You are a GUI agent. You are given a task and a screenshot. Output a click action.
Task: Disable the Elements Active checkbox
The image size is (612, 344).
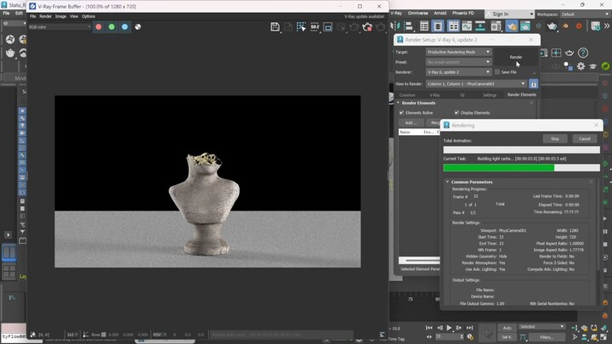coord(402,112)
